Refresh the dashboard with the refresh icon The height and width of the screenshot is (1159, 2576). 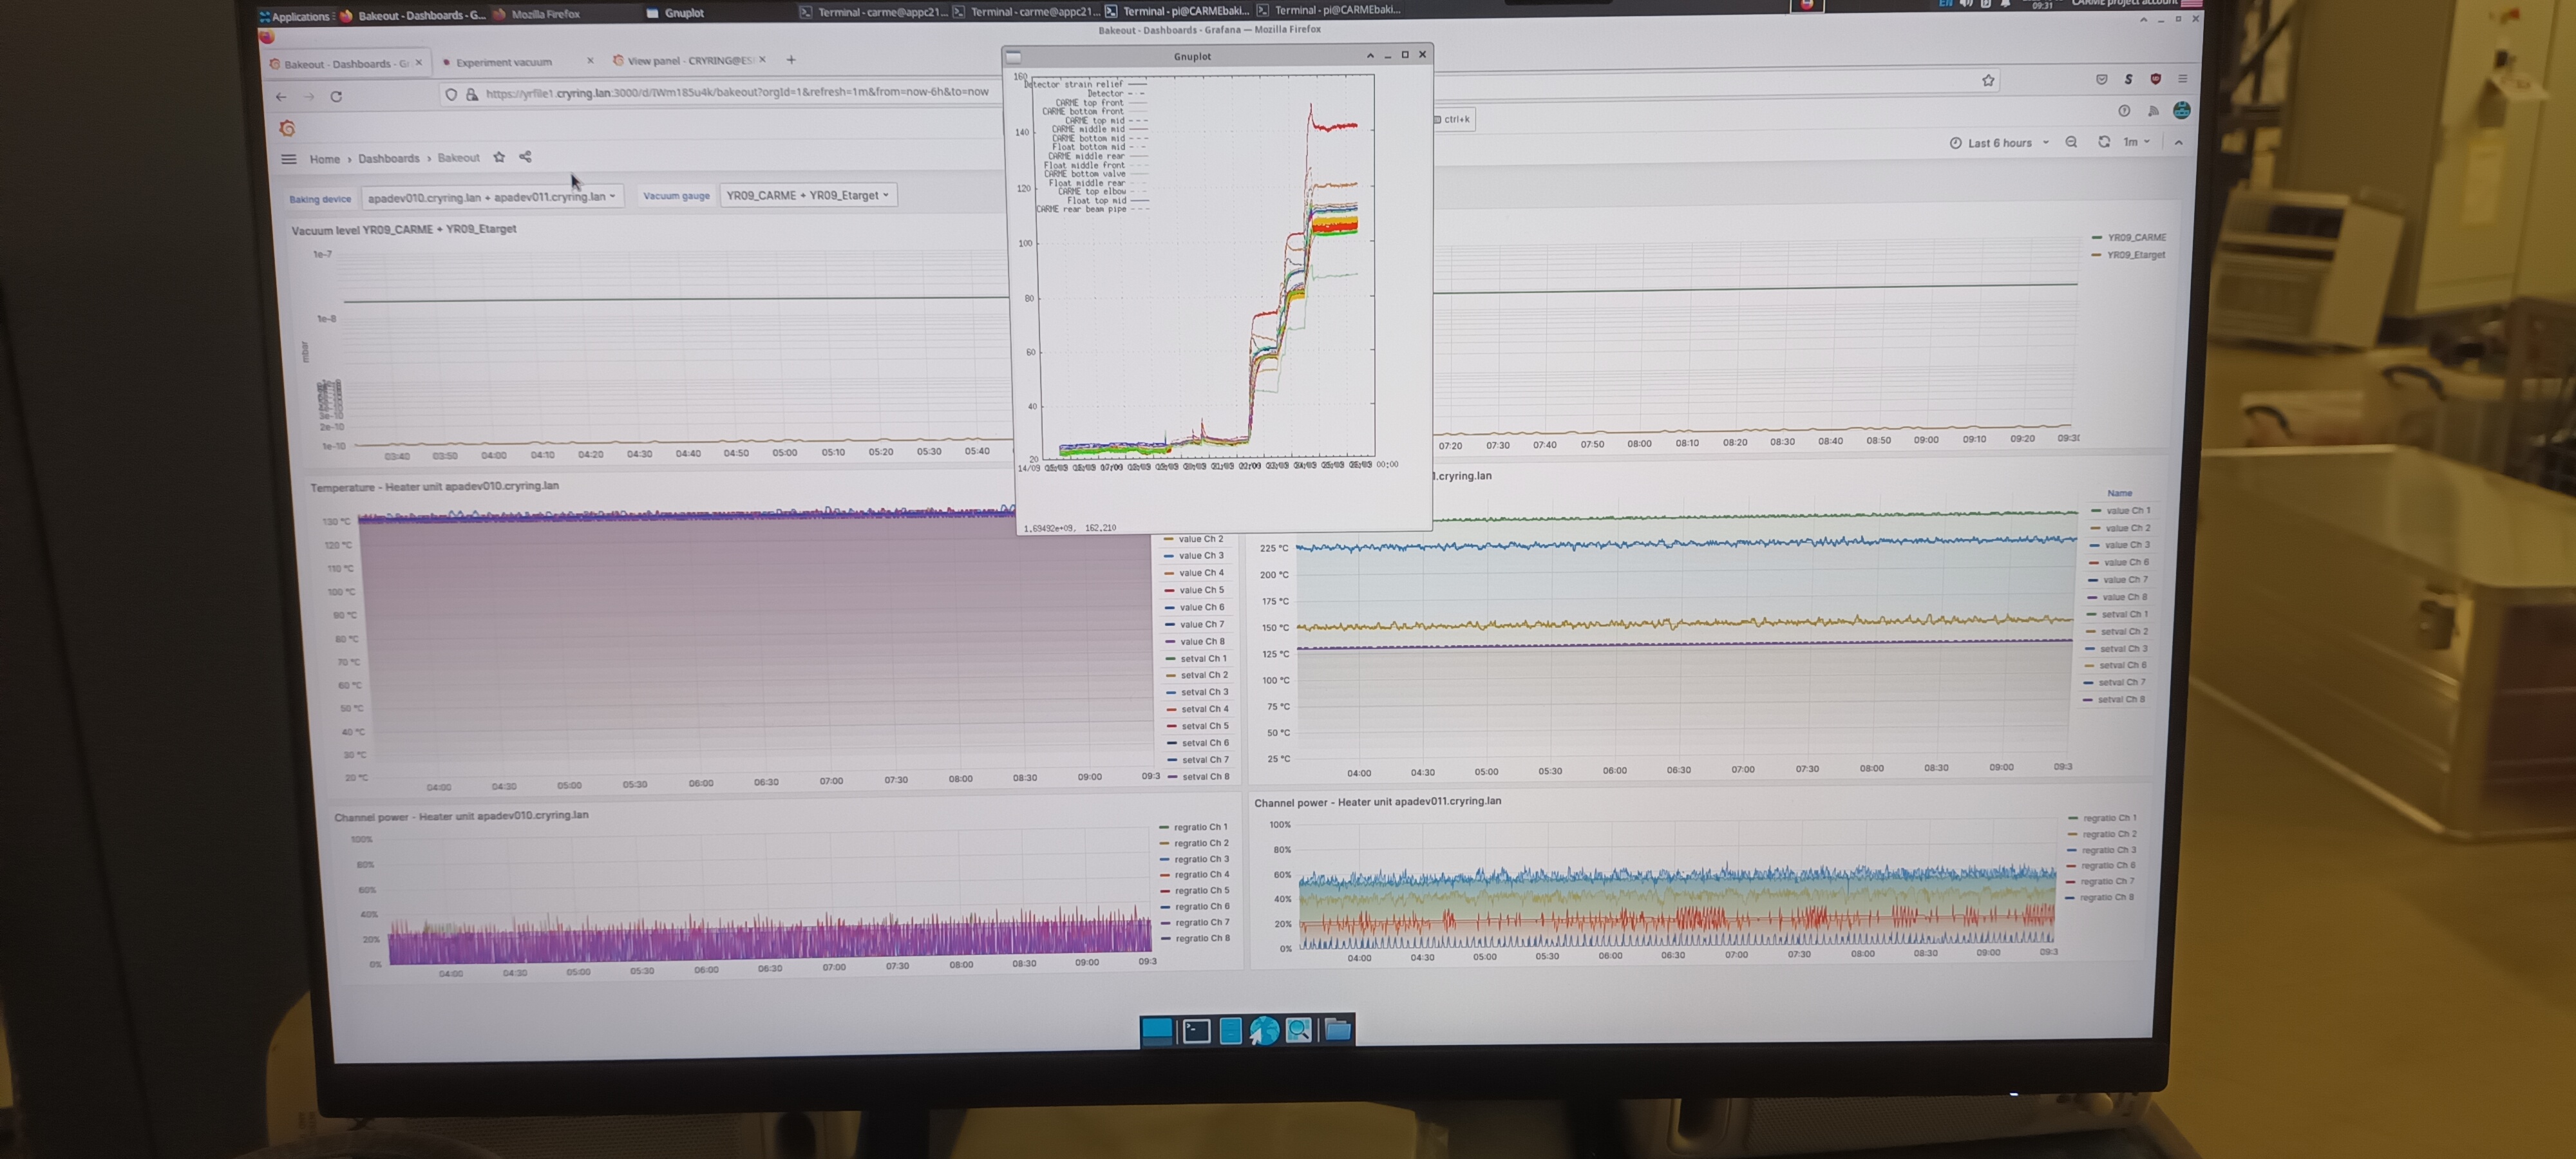2104,142
